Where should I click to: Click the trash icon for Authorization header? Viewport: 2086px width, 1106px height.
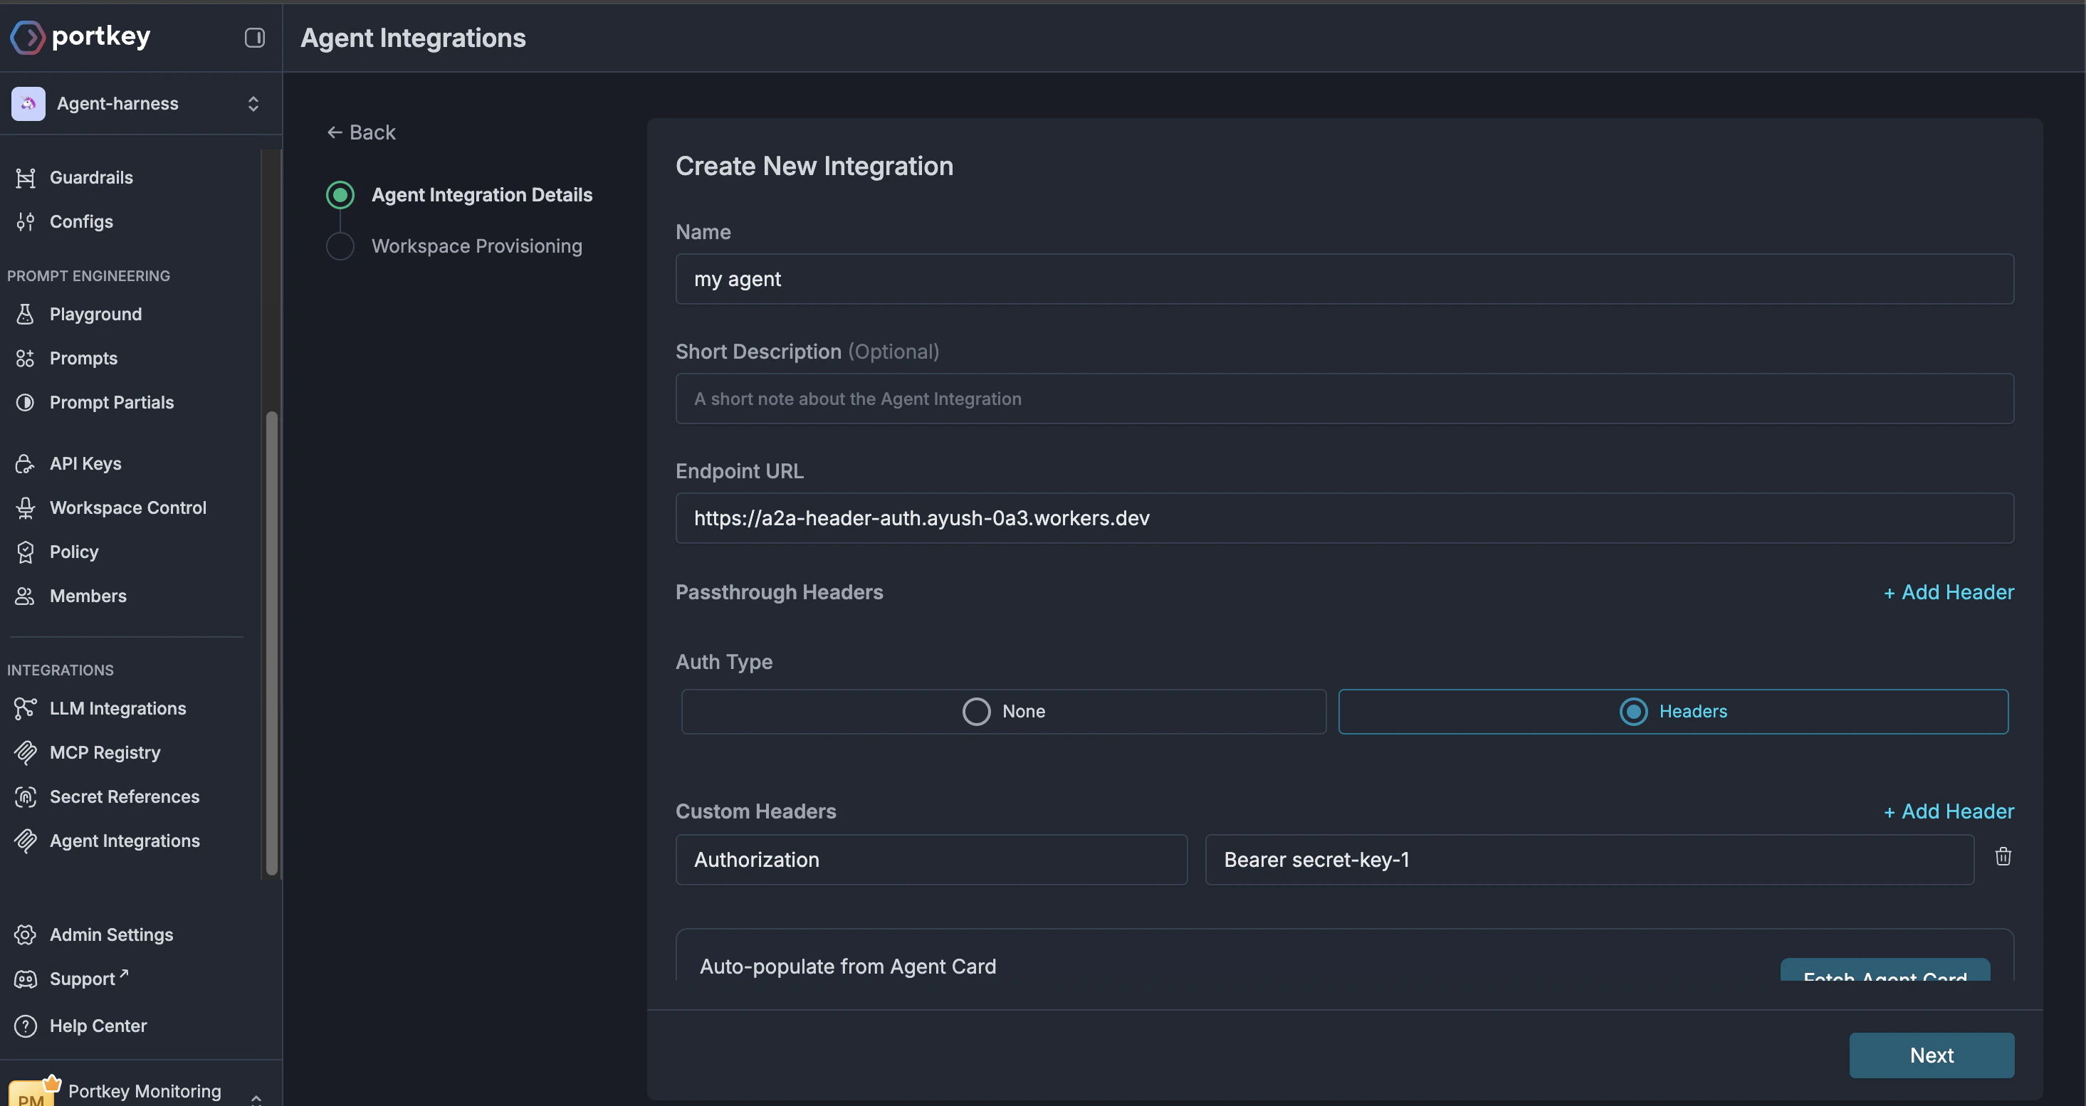click(x=2003, y=857)
